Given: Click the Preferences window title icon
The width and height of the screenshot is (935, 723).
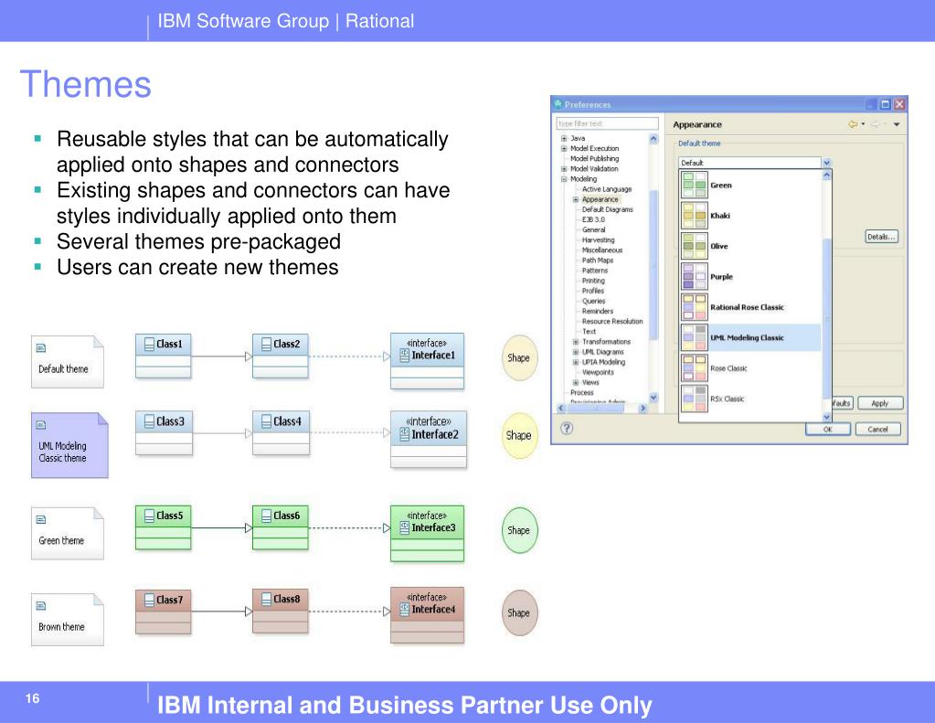Looking at the screenshot, I should 558,104.
